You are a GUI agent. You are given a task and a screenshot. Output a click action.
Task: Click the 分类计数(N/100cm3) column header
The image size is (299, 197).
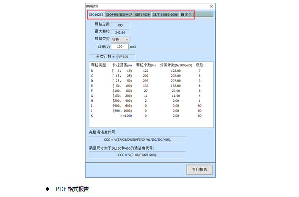click(x=175, y=65)
